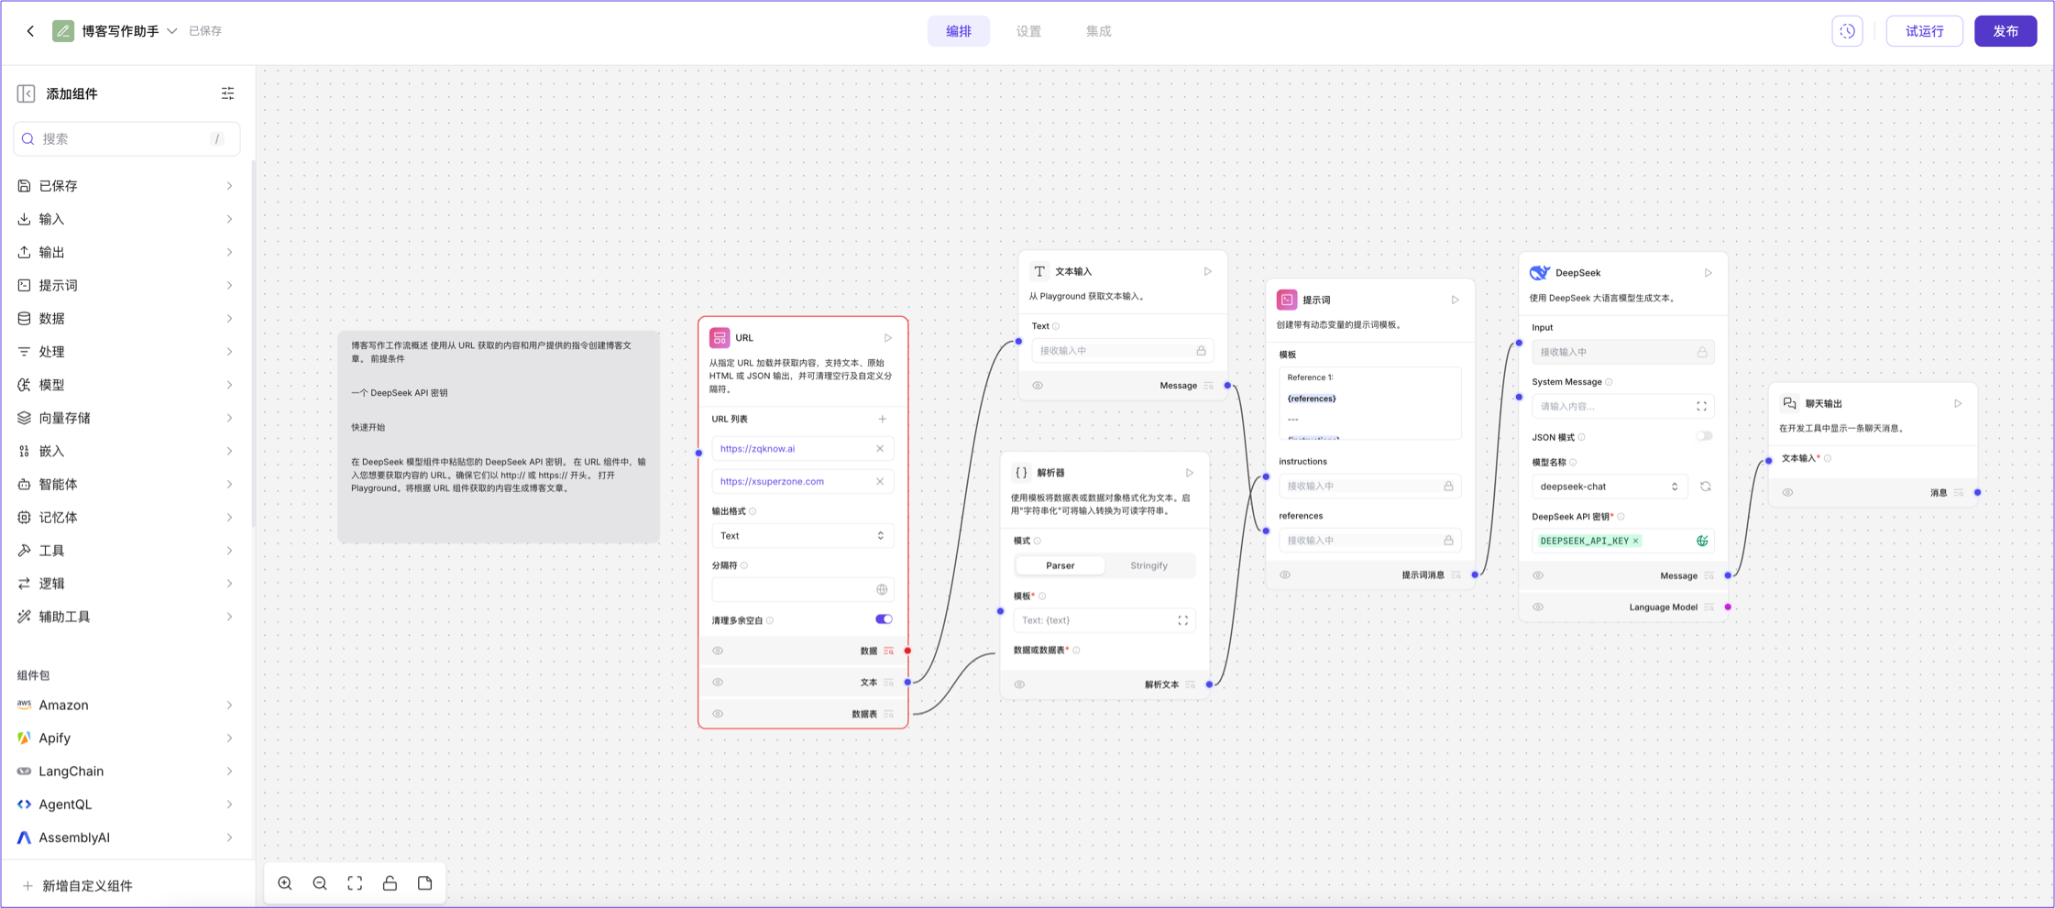The image size is (2055, 908).
Task: Click the lock canvas icon
Action: [390, 883]
